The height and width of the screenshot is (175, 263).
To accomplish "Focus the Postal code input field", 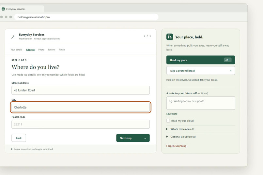I will [81, 124].
